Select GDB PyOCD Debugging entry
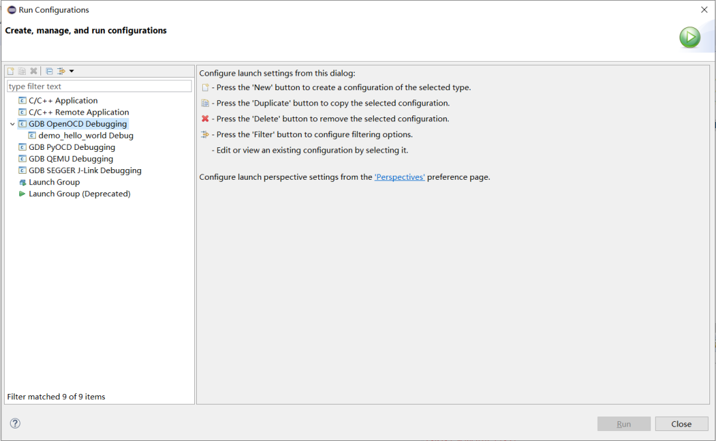Viewport: 716px width, 441px height. [72, 147]
